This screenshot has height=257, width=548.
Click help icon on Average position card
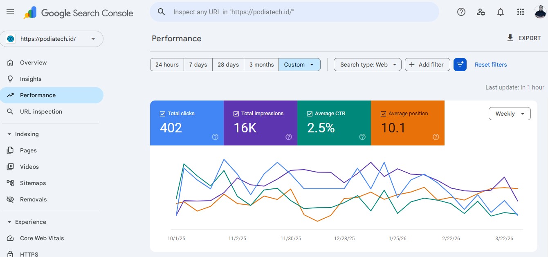tap(436, 137)
